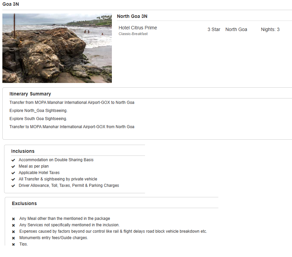Image resolution: width=292 pixels, height=257 pixels.
Task: Click 'Expenses caused by factors beyond our control' text
Action: click(113, 231)
